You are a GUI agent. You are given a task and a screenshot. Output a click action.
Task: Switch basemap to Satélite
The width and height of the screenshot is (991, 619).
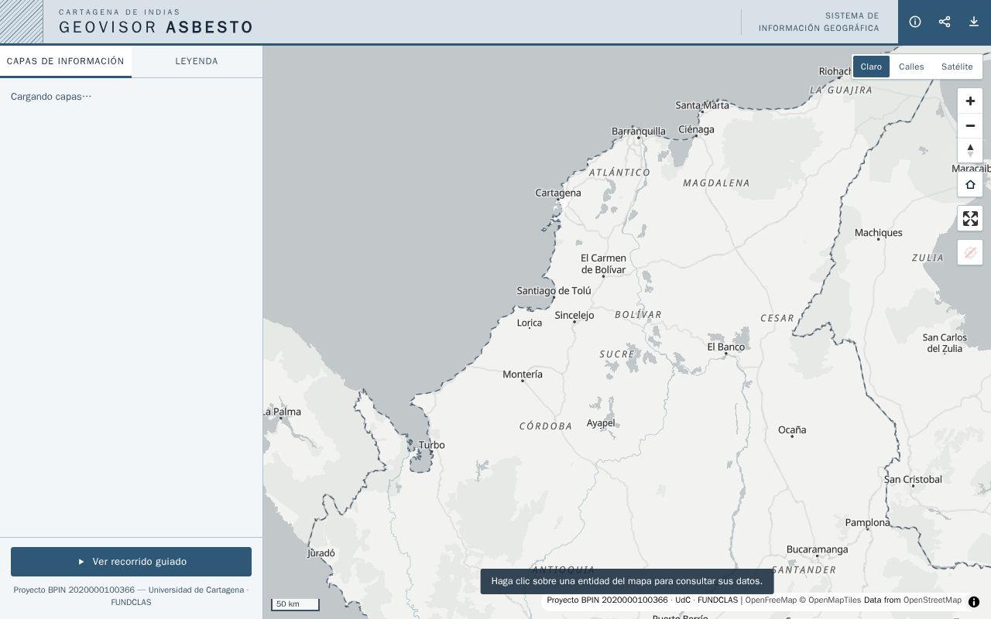click(x=957, y=67)
